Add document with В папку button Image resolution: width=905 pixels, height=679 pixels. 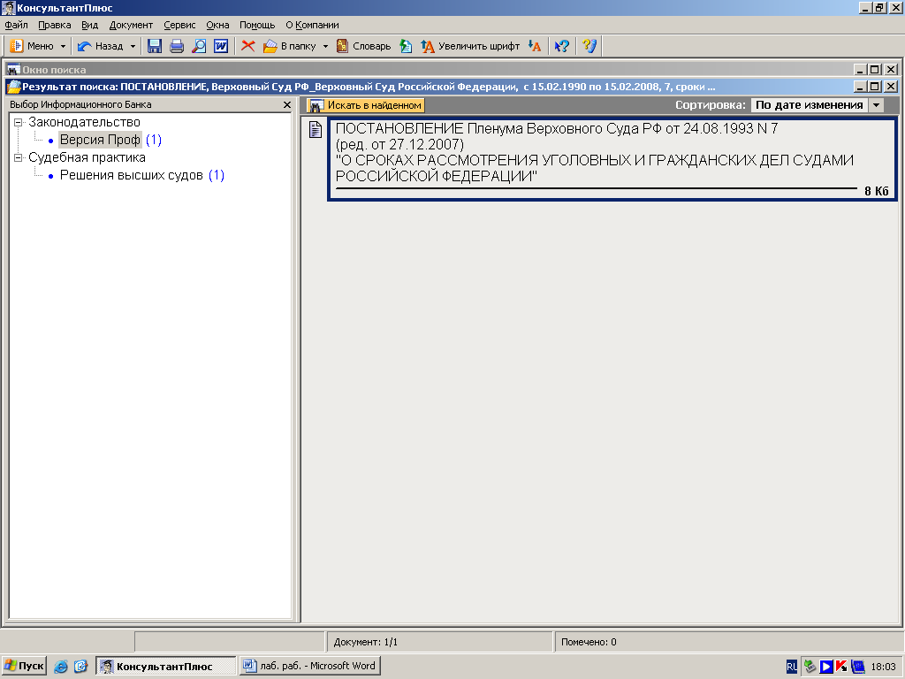tap(290, 46)
